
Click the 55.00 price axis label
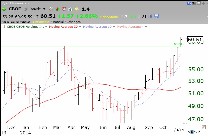tap(196, 69)
